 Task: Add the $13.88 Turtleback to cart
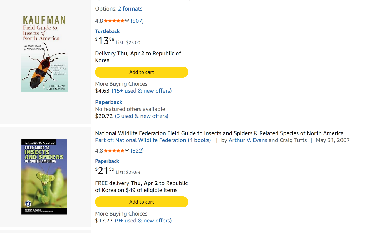[x=142, y=72]
